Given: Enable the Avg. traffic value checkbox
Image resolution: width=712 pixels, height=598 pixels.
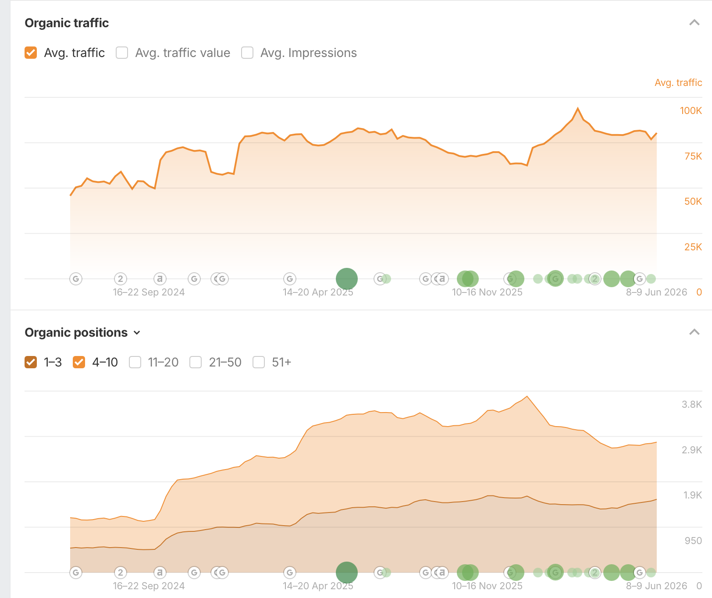Looking at the screenshot, I should point(122,53).
